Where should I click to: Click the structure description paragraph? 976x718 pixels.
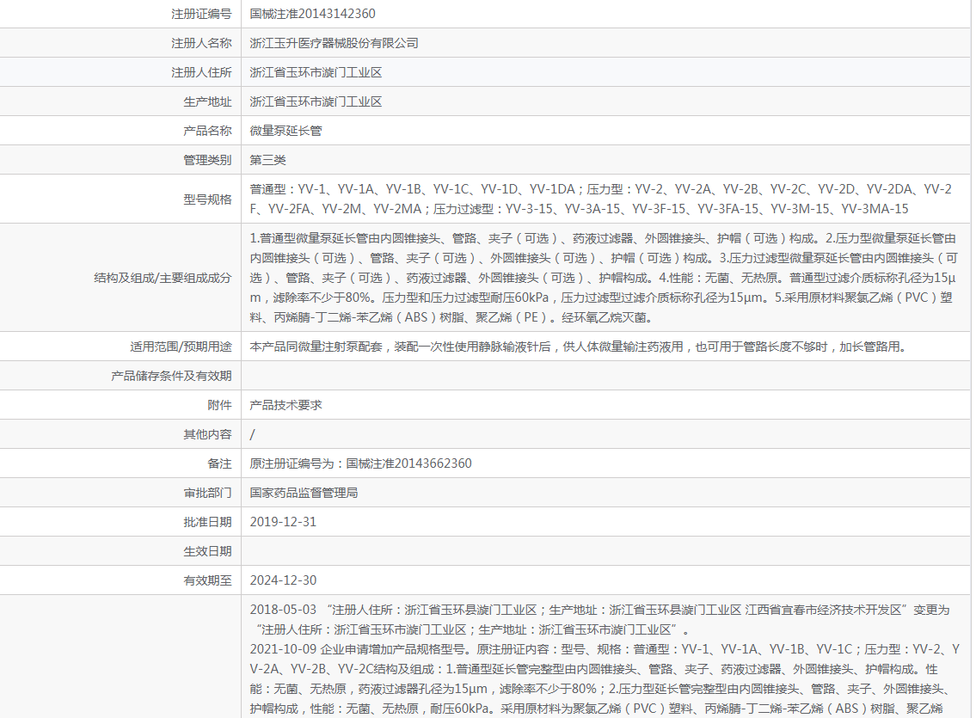click(603, 278)
